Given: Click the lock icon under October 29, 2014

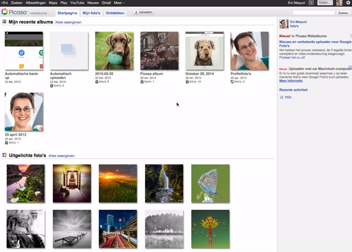Looking at the screenshot, I should point(187,81).
